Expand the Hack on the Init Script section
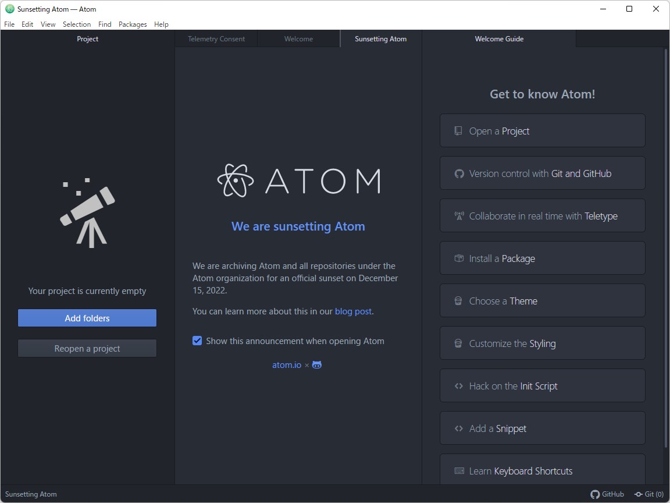 tap(542, 385)
